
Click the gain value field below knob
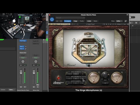click(105, 83)
